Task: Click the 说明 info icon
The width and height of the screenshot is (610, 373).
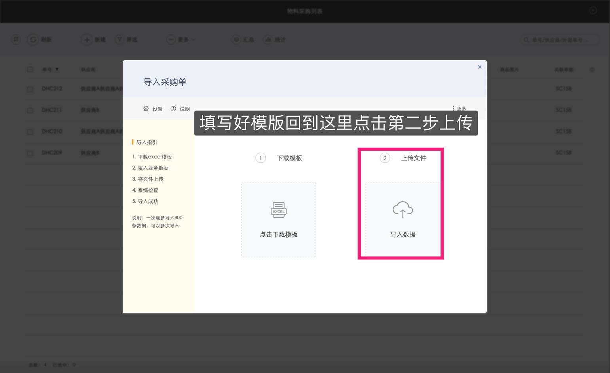Action: [173, 109]
